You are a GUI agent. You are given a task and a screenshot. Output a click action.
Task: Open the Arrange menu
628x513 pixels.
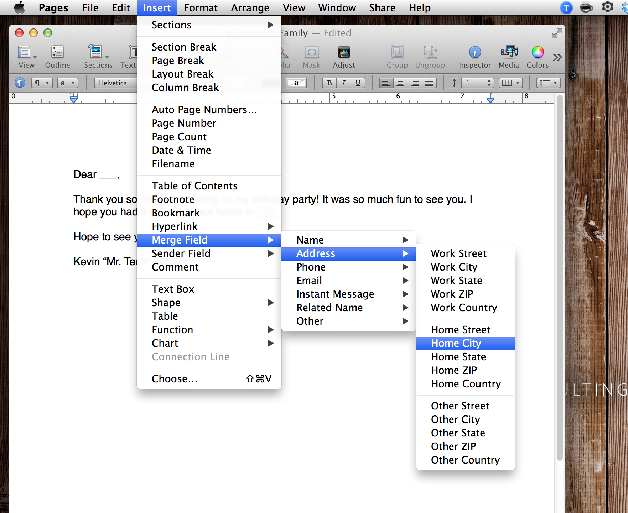tap(250, 7)
